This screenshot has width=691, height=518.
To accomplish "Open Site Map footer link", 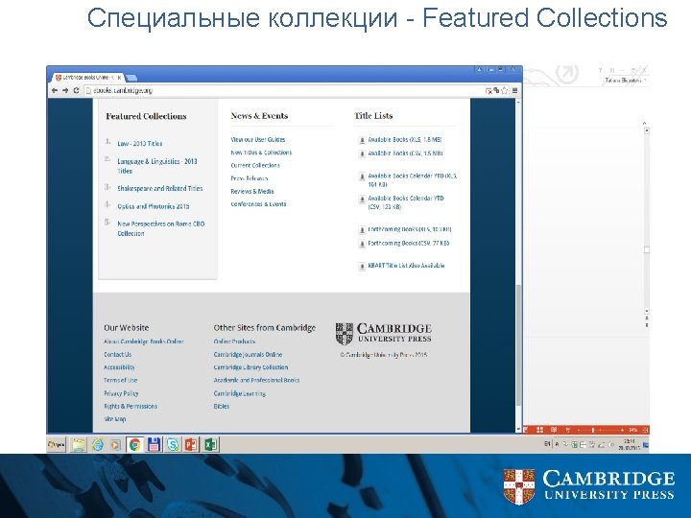I will [114, 419].
